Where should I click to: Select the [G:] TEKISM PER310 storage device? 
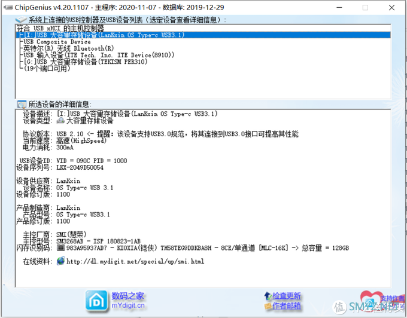click(x=86, y=62)
